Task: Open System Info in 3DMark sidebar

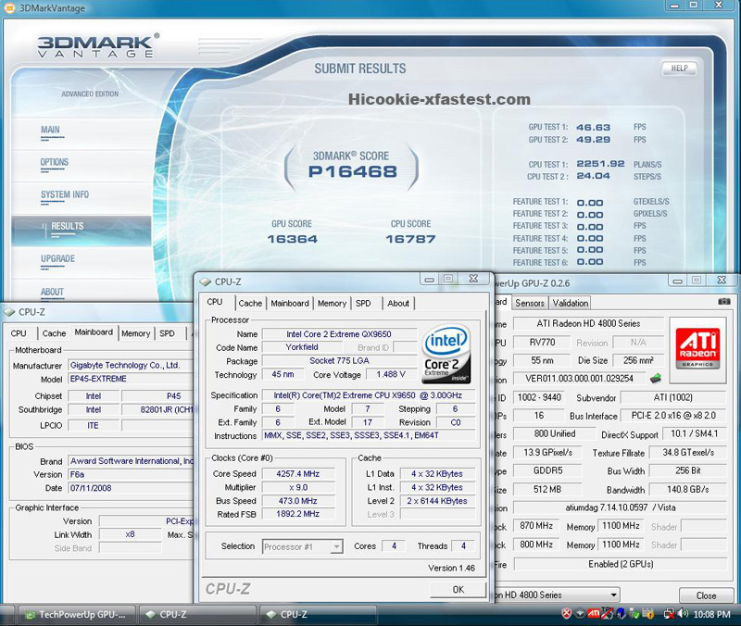Action: point(65,194)
